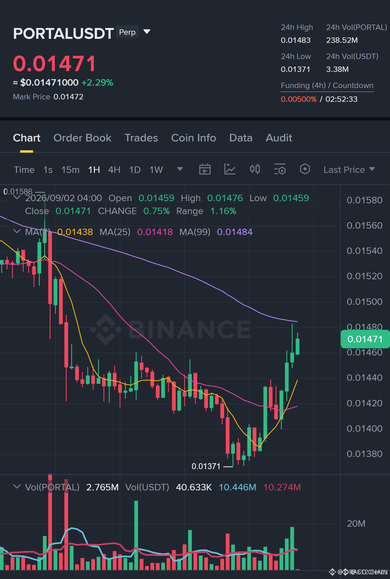
Task: Open the Last Price dropdown
Action: pyautogui.click(x=349, y=170)
